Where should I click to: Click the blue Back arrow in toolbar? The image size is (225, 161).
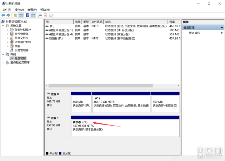(3, 15)
